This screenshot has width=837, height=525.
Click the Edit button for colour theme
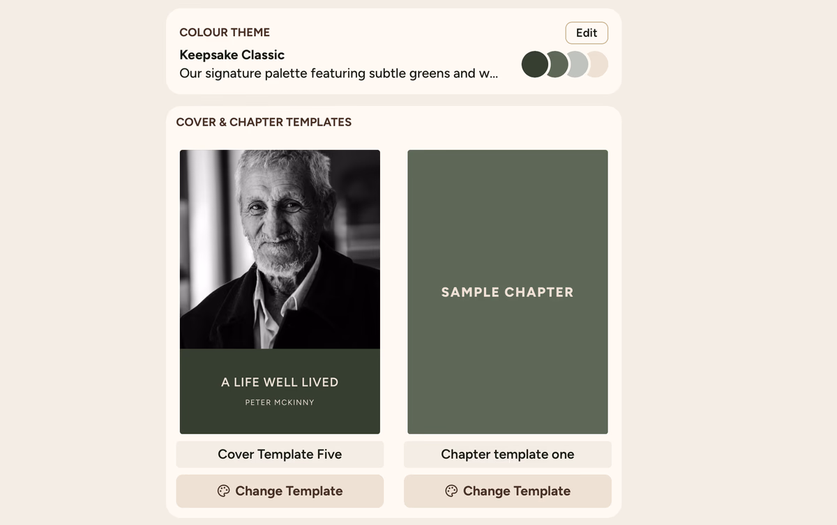[586, 33]
